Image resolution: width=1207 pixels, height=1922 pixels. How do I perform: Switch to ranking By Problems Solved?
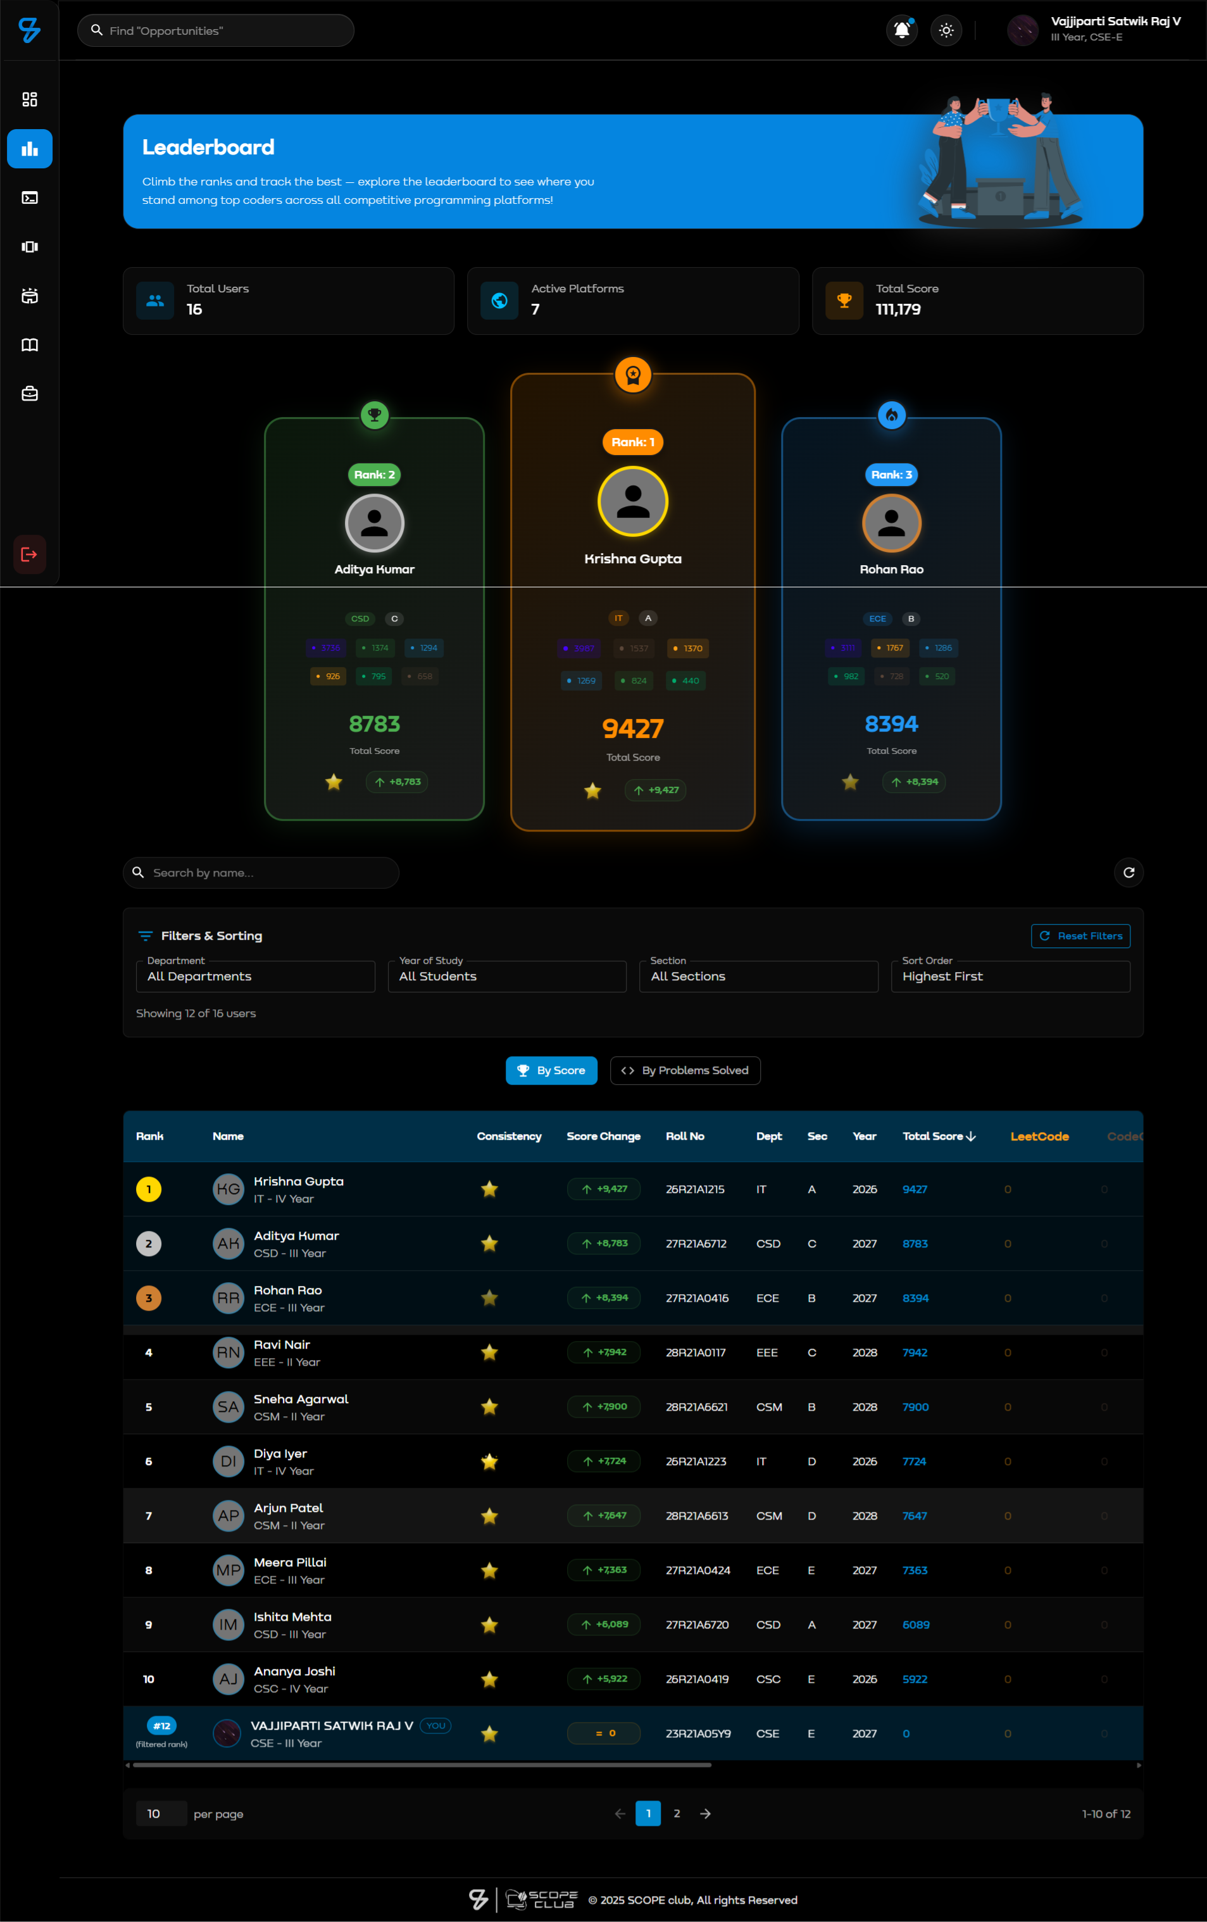(x=685, y=1070)
